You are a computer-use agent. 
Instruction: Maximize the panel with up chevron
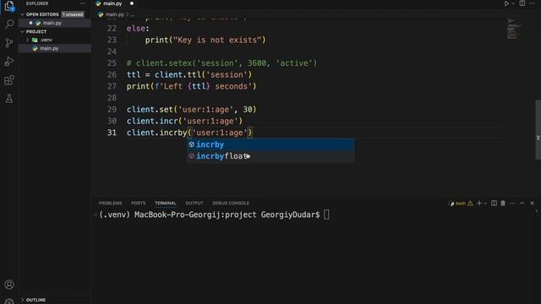(522, 204)
